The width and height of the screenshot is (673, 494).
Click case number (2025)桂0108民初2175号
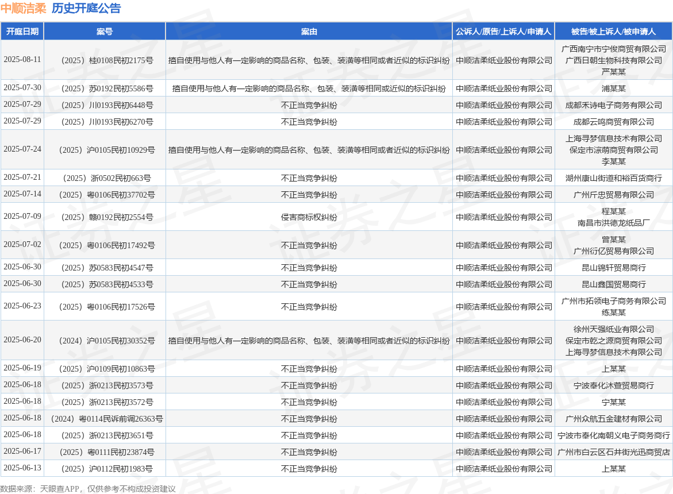105,60
